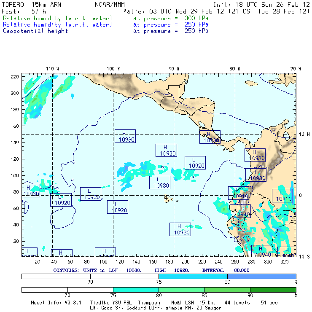
Task: Select the '51 sec' timestep text
Action: click(269, 303)
